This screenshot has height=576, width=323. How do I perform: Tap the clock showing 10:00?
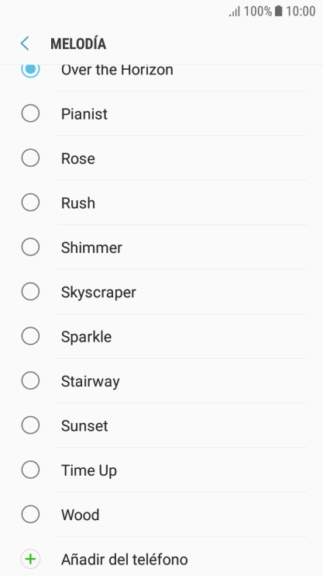[301, 11]
